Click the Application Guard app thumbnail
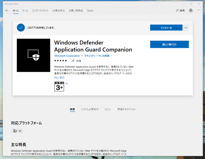Viewport: 205px width, 159px height. coord(33,55)
